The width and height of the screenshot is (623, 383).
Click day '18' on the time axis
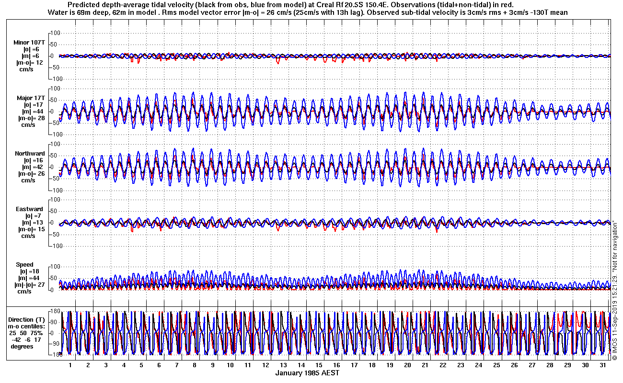(372, 365)
